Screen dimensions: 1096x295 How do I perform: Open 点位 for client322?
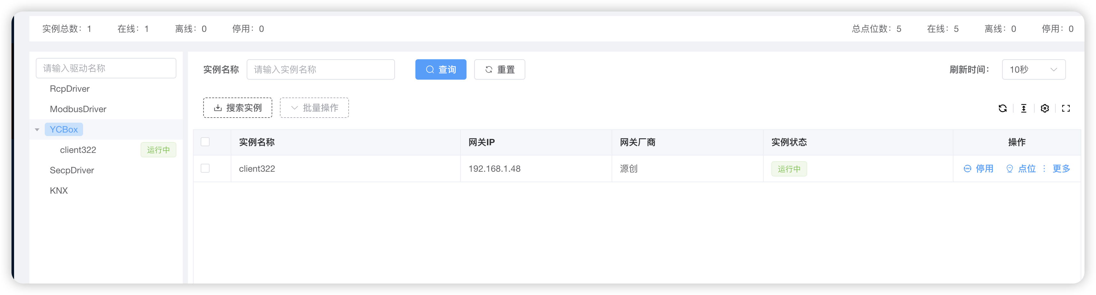coord(1021,169)
